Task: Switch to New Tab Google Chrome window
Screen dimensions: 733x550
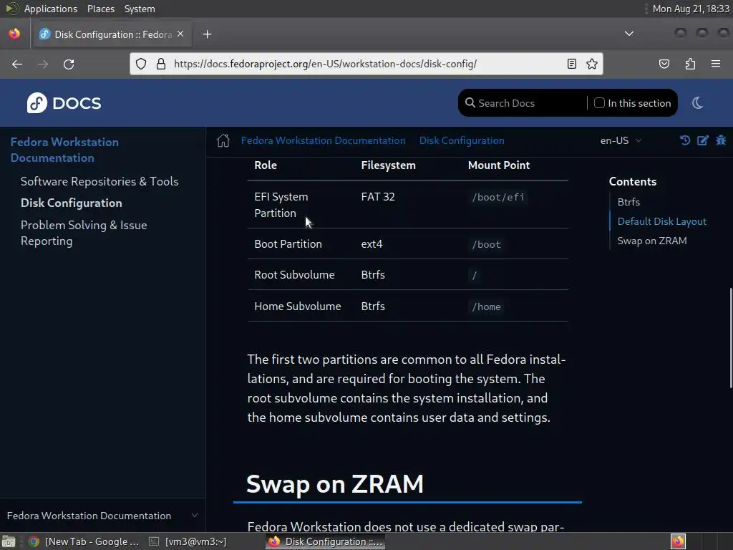Action: tap(84, 541)
